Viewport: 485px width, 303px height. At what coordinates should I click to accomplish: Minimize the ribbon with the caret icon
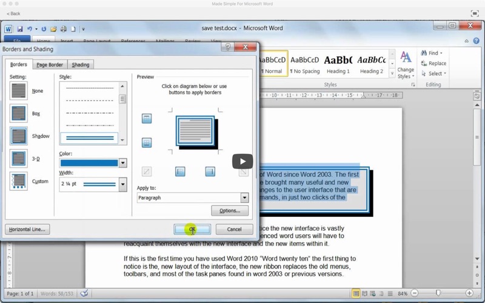coord(466,41)
